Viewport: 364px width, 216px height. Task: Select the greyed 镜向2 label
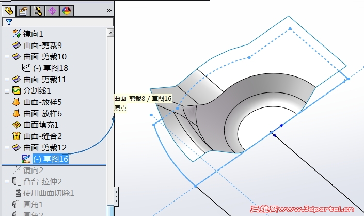tap(33, 171)
